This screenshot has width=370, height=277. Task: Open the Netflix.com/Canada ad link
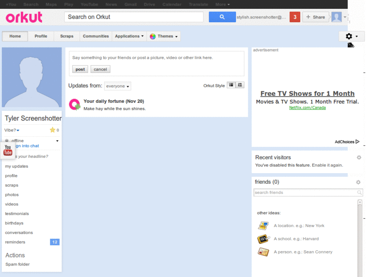pyautogui.click(x=308, y=108)
